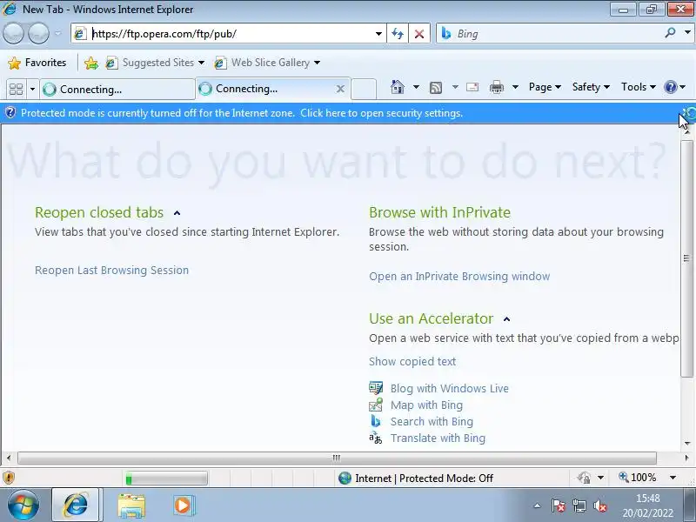The height and width of the screenshot is (522, 696).
Task: Expand the Print options dropdown
Action: [x=515, y=87]
